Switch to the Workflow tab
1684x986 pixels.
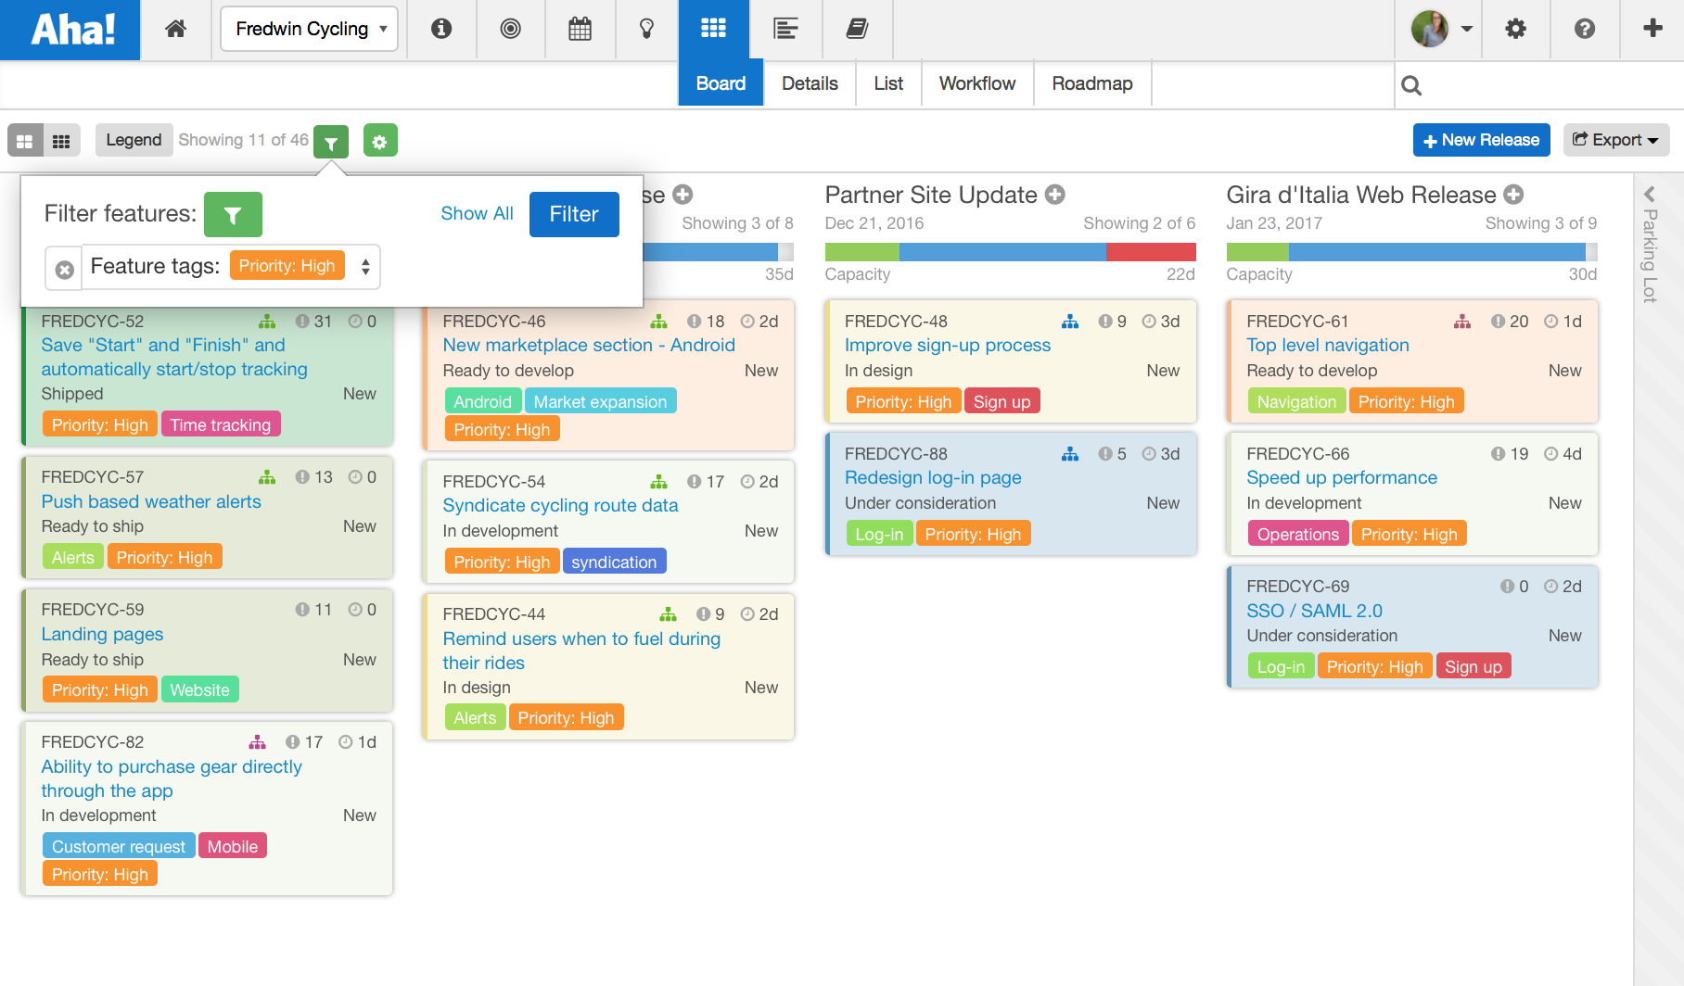tap(976, 83)
